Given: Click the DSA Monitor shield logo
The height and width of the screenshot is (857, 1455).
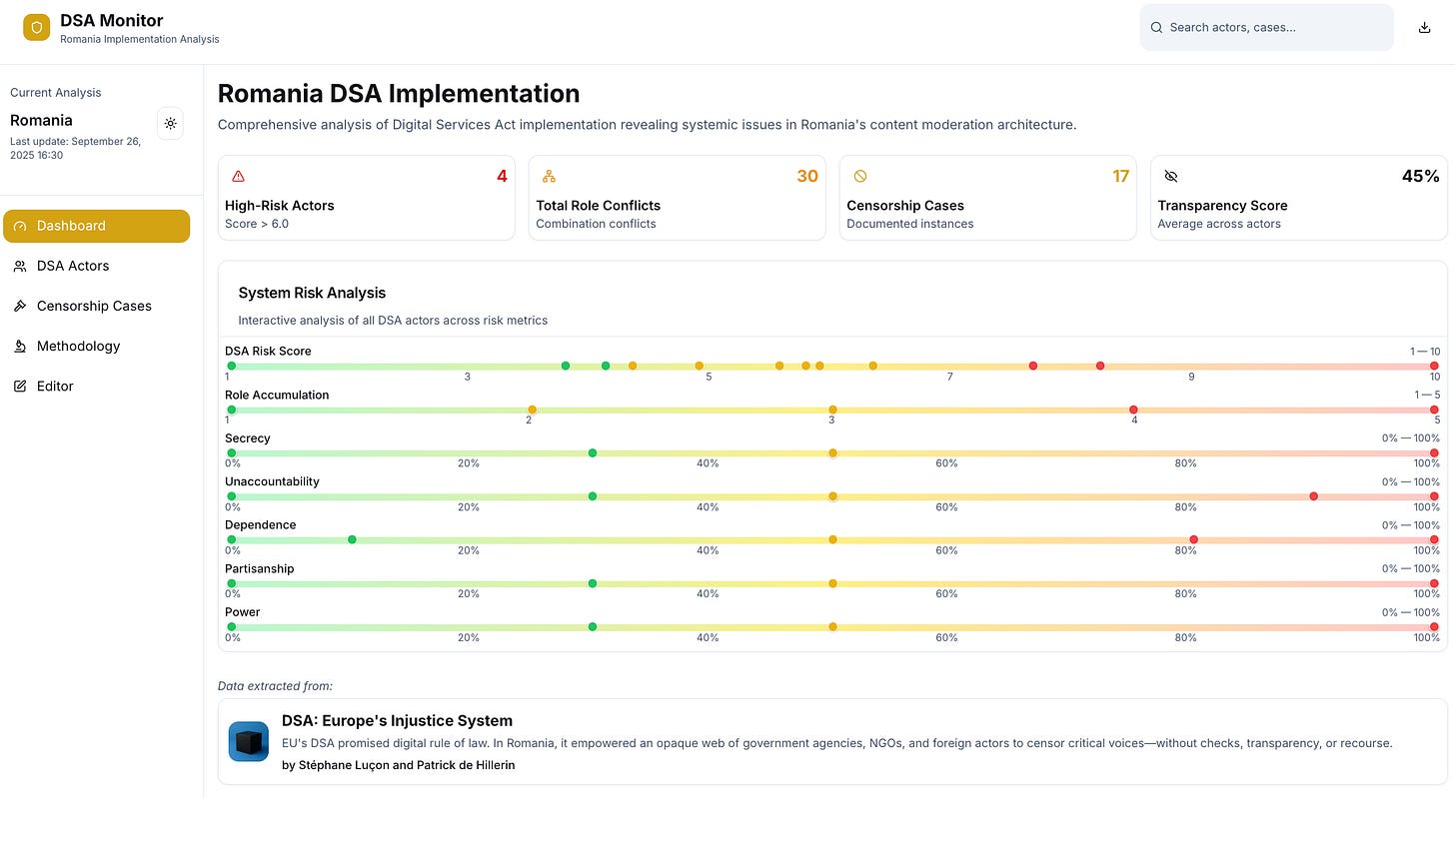Looking at the screenshot, I should (37, 28).
